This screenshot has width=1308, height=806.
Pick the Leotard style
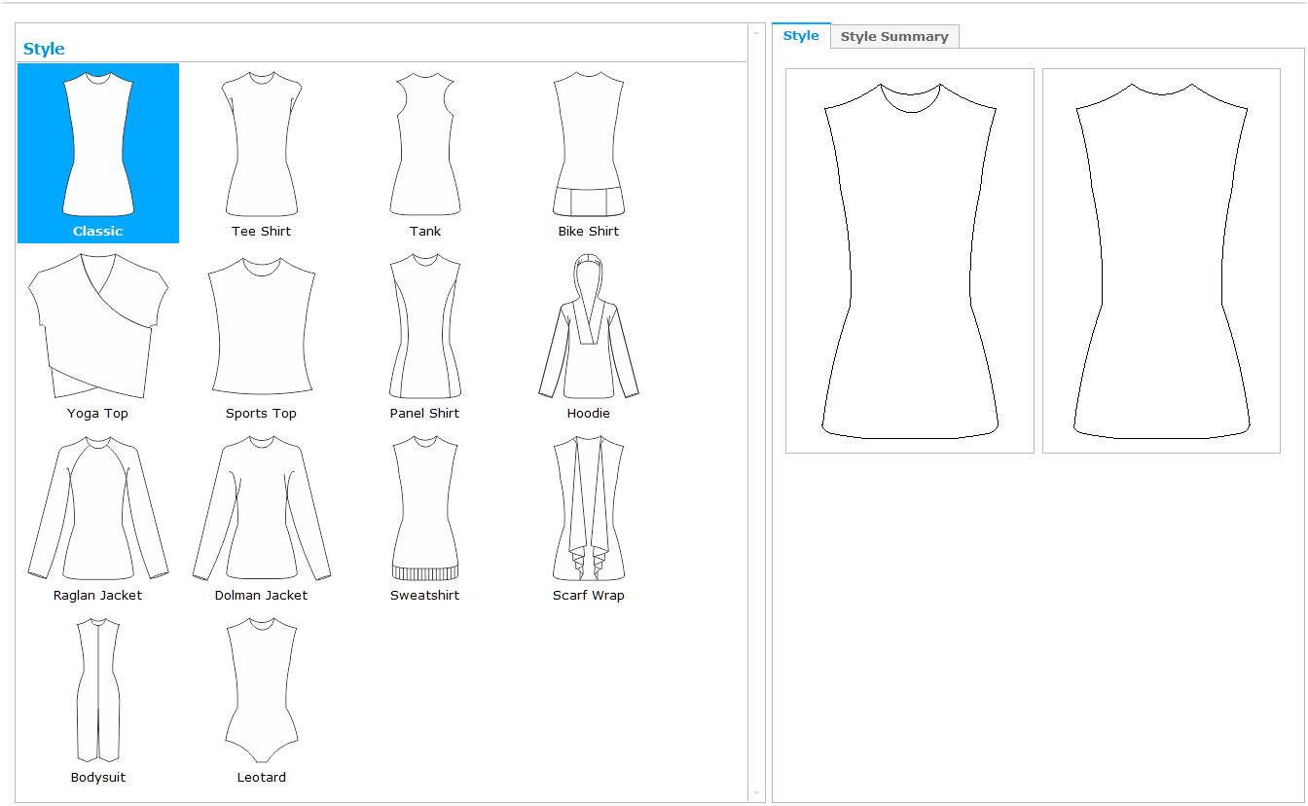(x=261, y=691)
